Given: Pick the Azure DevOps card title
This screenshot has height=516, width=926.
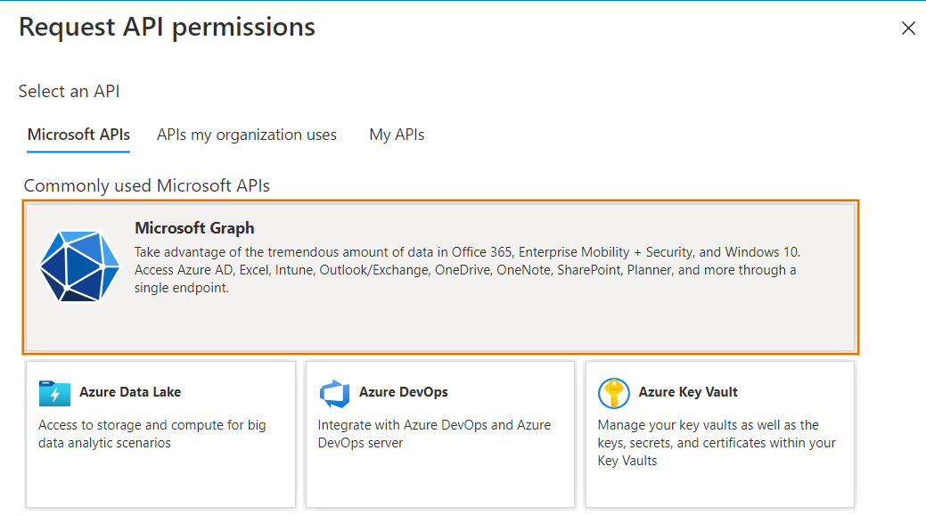Looking at the screenshot, I should coord(404,392).
